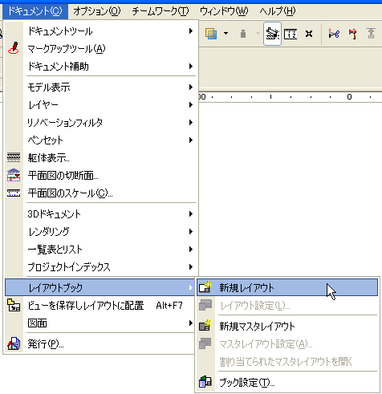Click the save view to layout icon
This screenshot has width=382, height=394.
click(14, 305)
